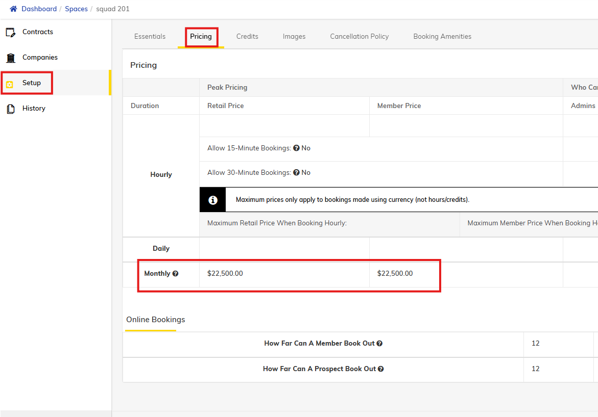Open the Images tab
This screenshot has height=417, width=598.
tap(294, 37)
